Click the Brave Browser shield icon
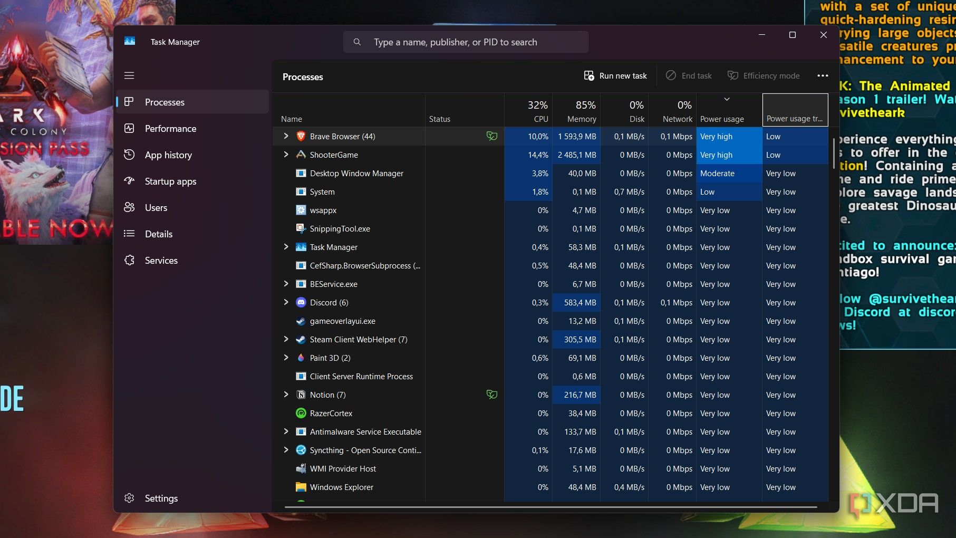Screen dimensions: 956x538 301,136
